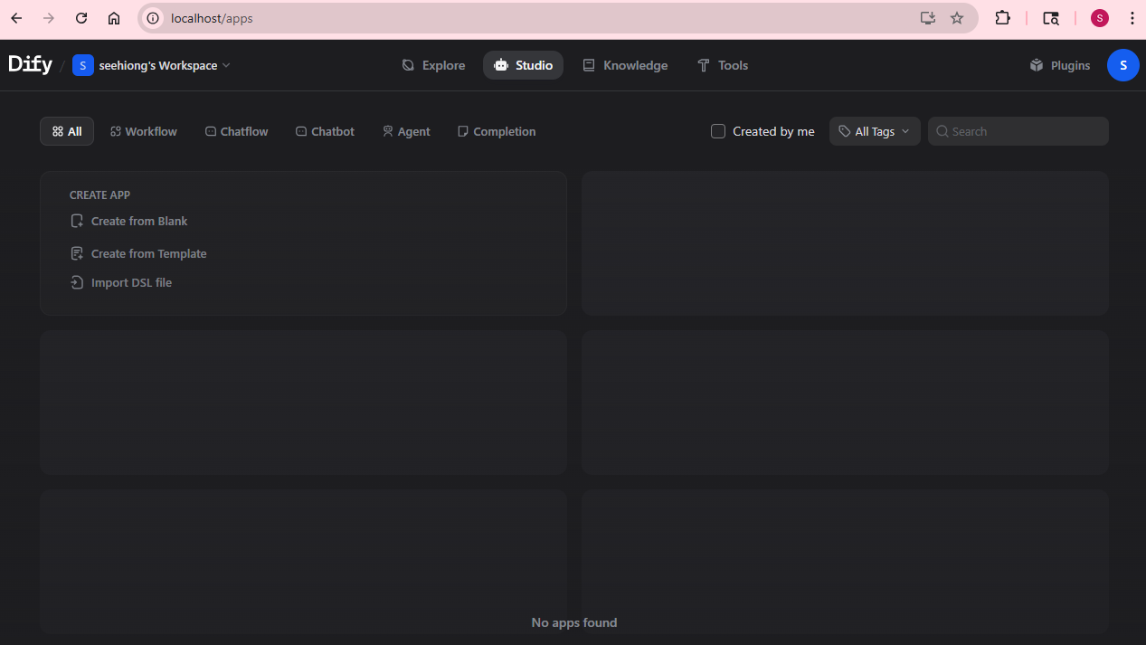The height and width of the screenshot is (645, 1146).
Task: Filter apps by Workflow
Action: click(144, 131)
